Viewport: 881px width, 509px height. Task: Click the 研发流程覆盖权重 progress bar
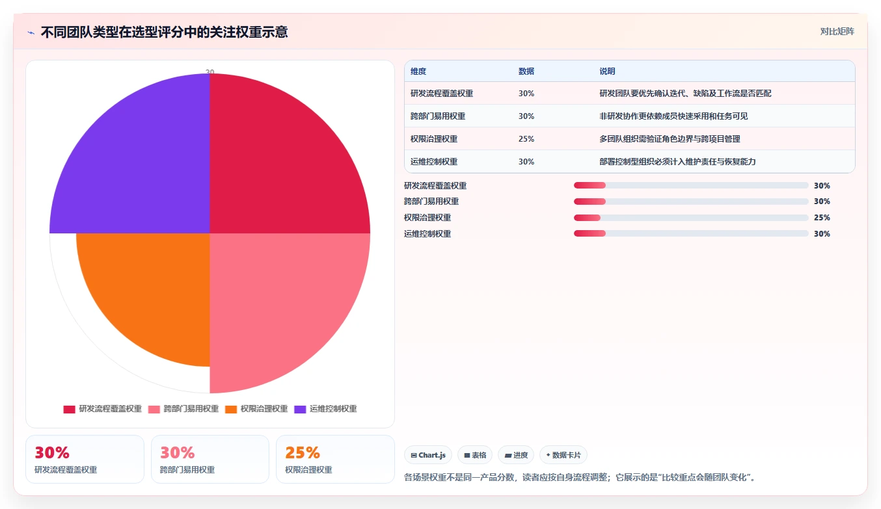point(691,185)
